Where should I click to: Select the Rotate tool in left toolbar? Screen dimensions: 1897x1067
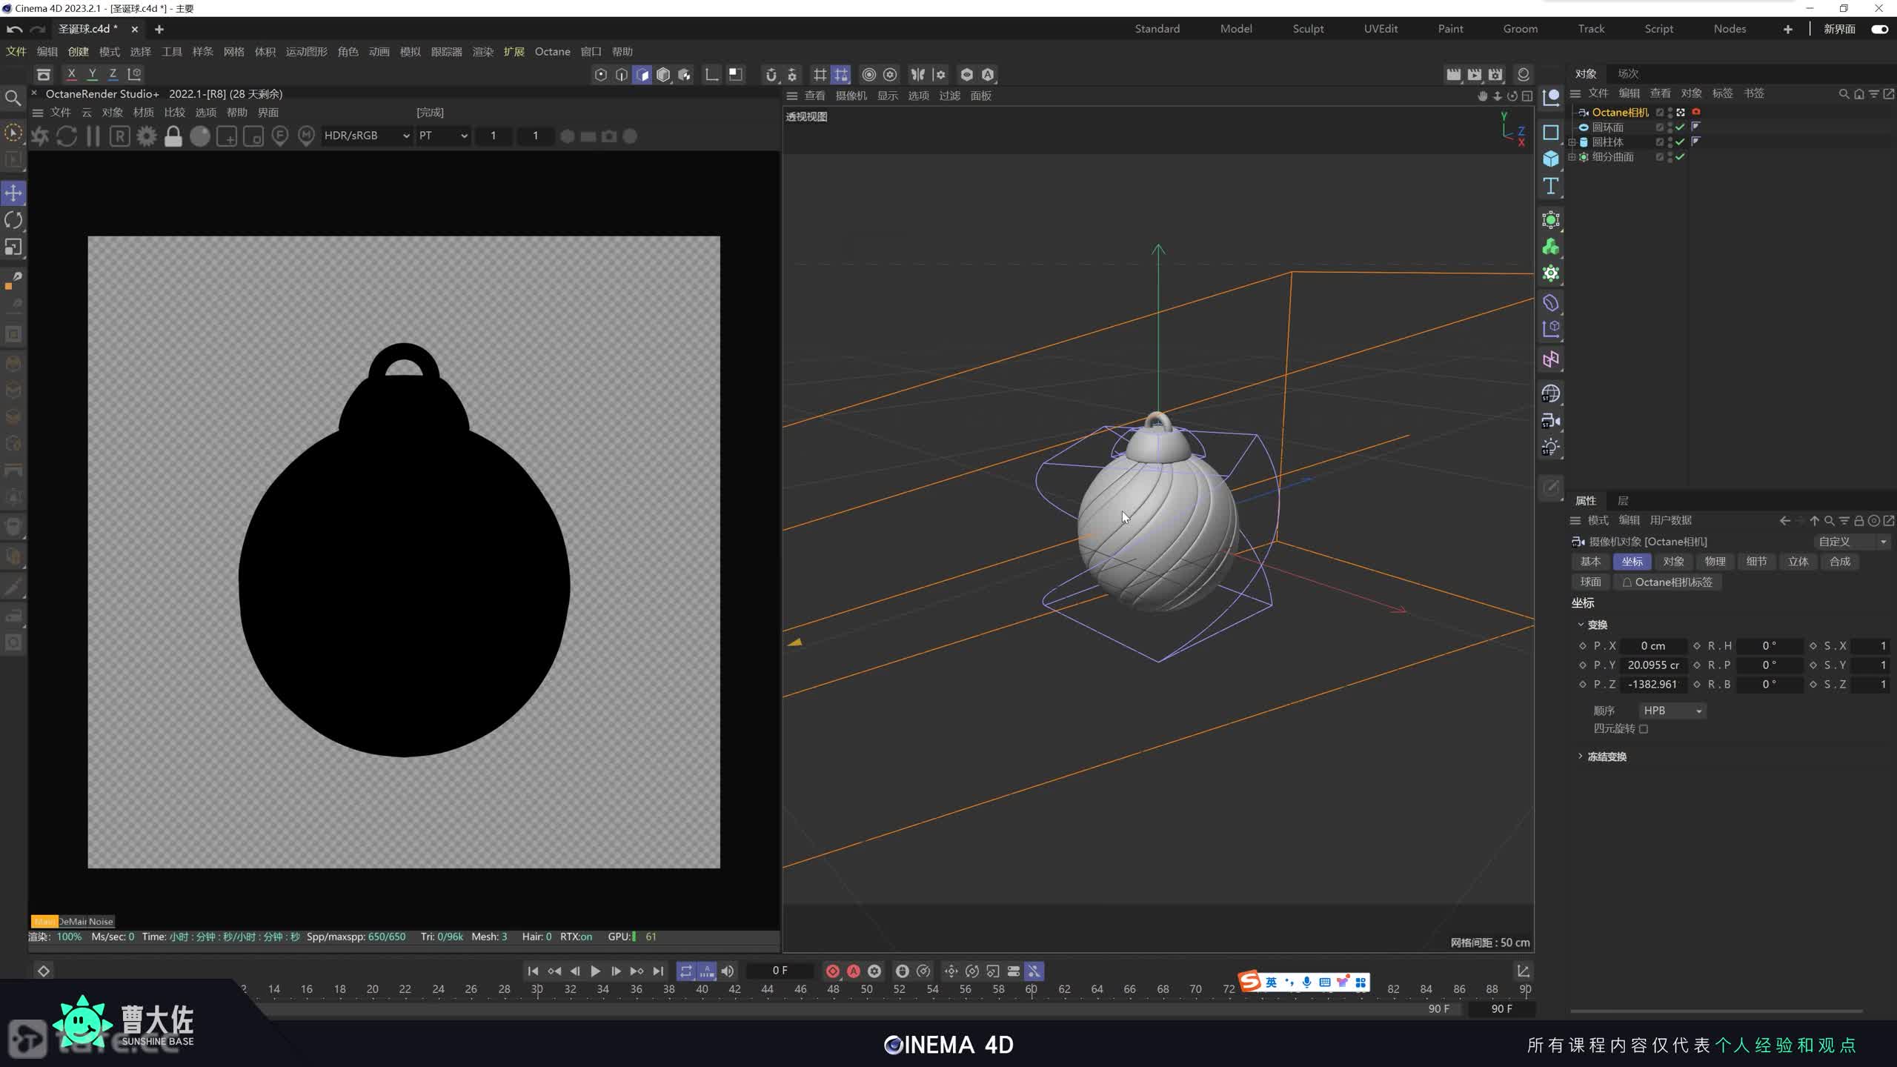pyautogui.click(x=13, y=220)
